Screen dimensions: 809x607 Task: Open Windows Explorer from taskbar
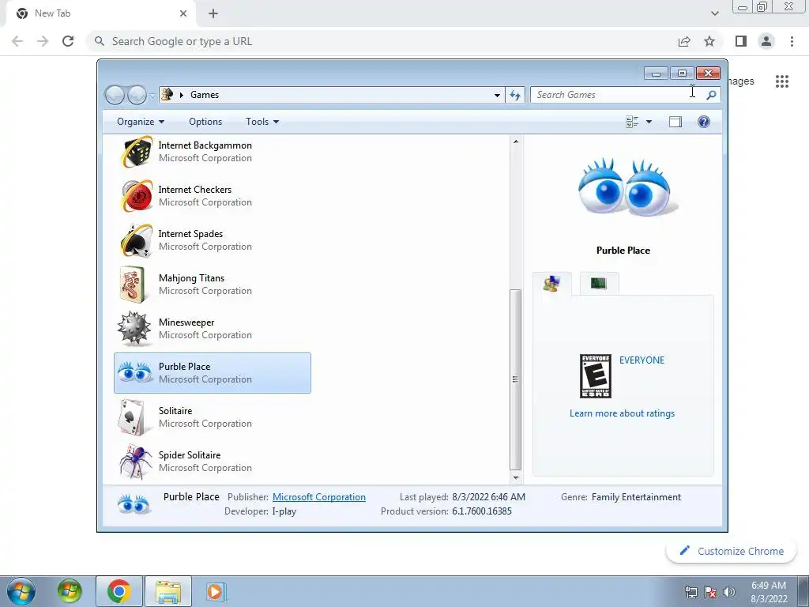pyautogui.click(x=168, y=591)
